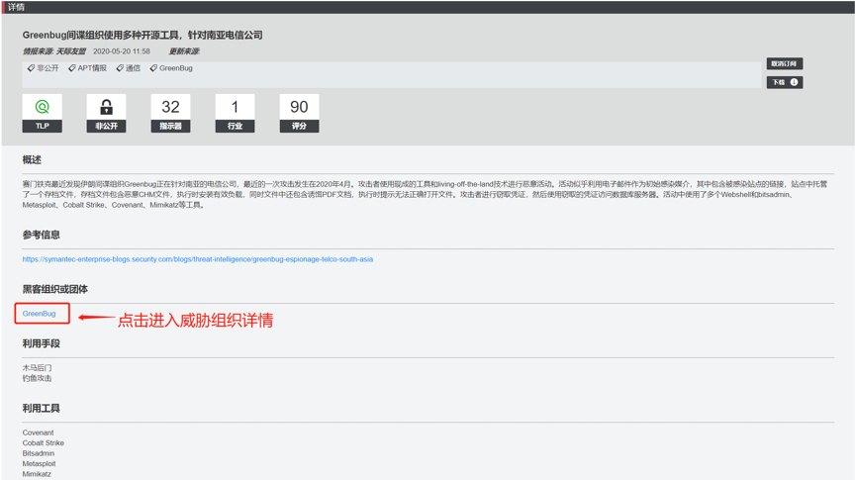The height and width of the screenshot is (480, 855).
Task: Click the 取消订阅 button
Action: click(x=784, y=63)
